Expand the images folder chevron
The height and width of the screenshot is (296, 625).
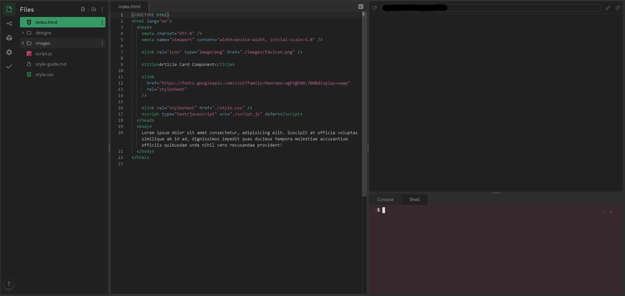tap(23, 43)
